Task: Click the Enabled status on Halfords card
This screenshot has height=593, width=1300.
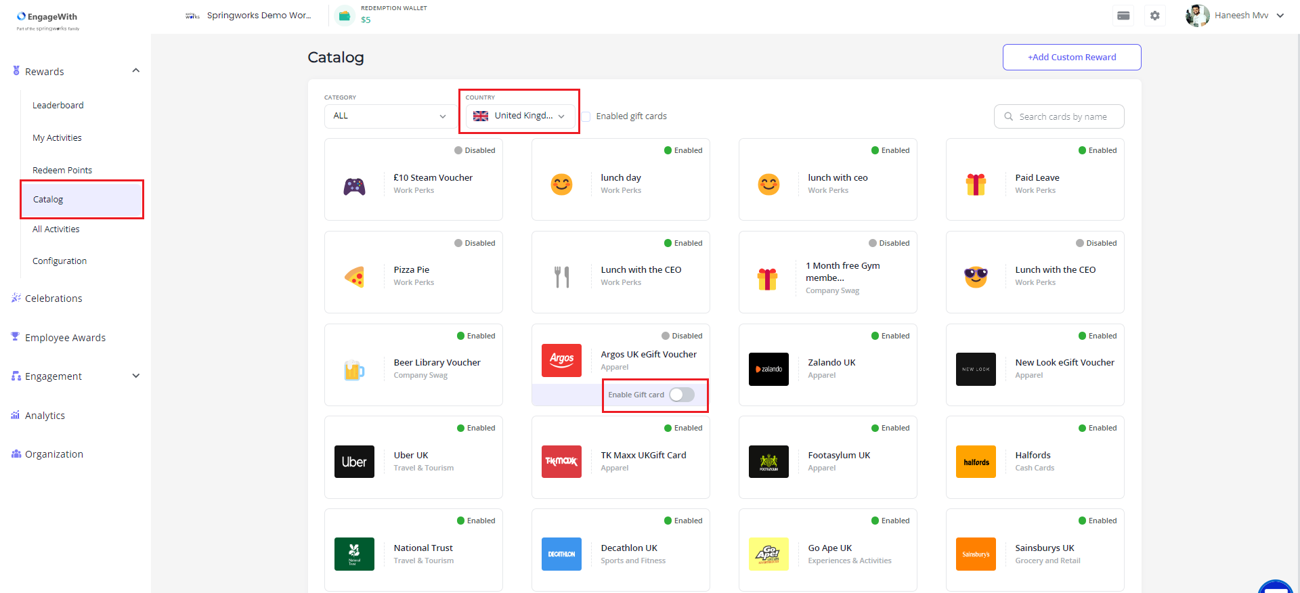Action: 1098,428
